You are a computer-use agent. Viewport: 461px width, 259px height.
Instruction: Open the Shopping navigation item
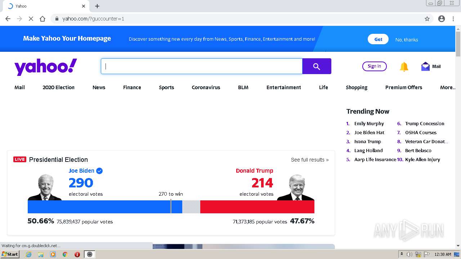[x=357, y=87]
